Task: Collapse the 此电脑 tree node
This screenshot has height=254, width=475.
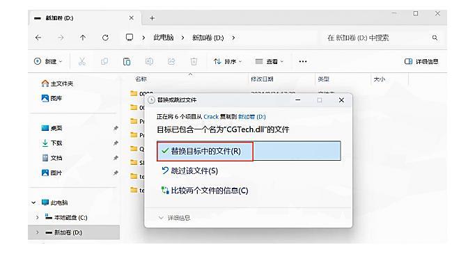Action: pyautogui.click(x=33, y=203)
